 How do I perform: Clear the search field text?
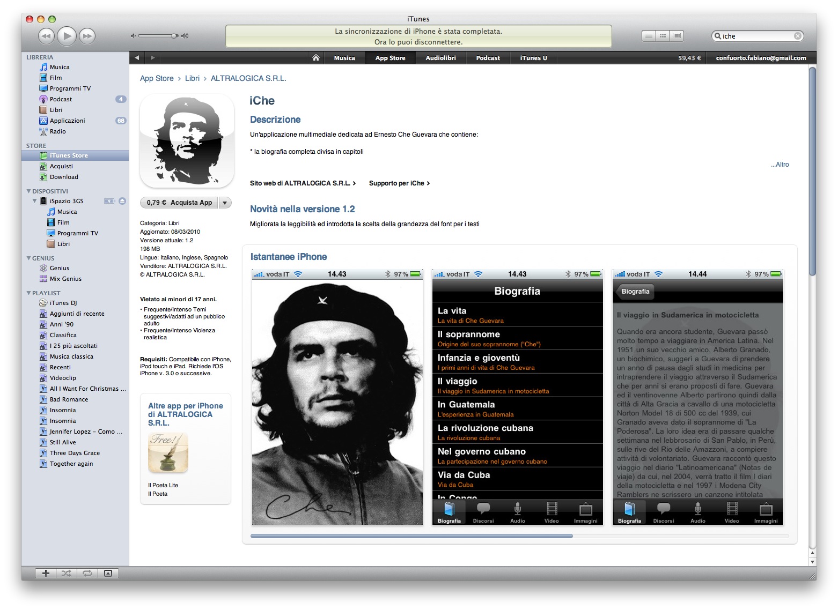798,36
